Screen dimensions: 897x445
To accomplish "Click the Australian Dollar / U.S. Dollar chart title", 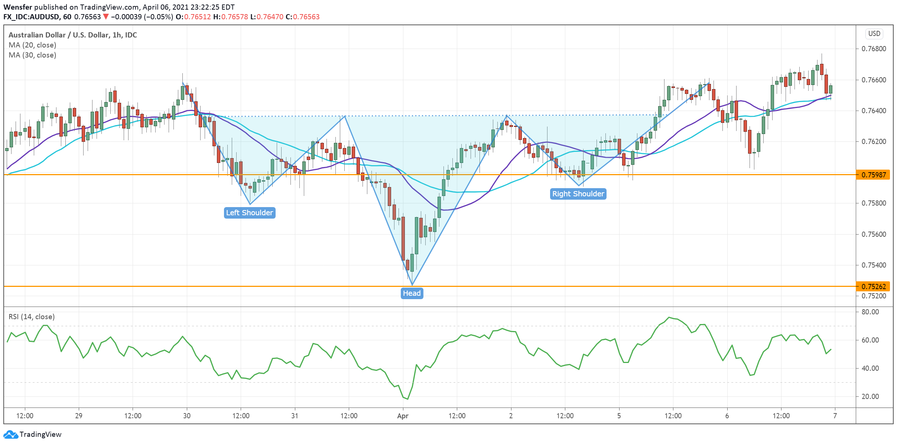I will coord(72,35).
